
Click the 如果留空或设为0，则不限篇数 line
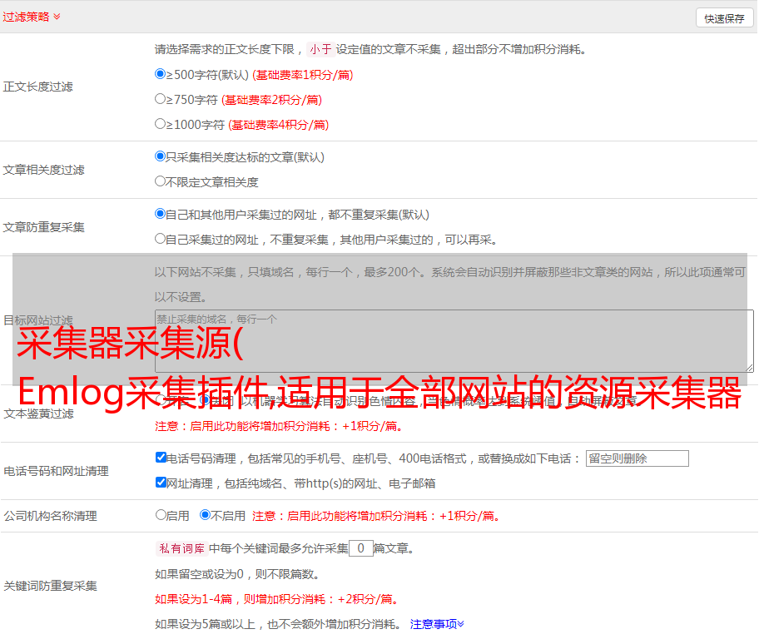[238, 574]
